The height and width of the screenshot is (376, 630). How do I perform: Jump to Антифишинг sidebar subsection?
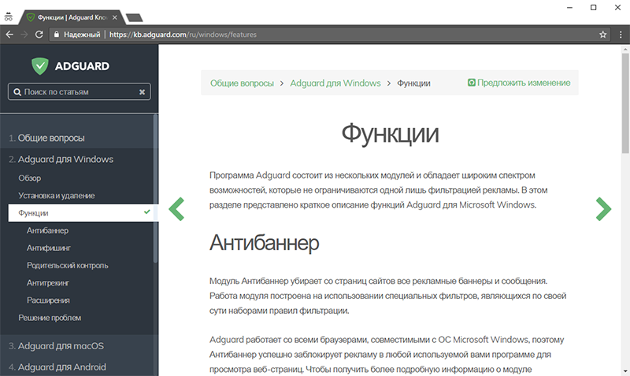(49, 249)
